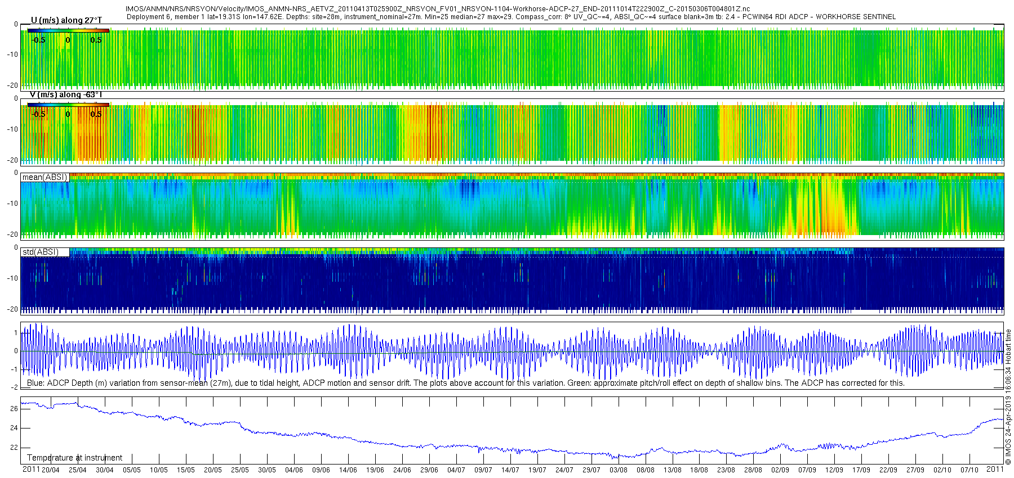Click the 'Temperature at instrument' label

(x=74, y=458)
